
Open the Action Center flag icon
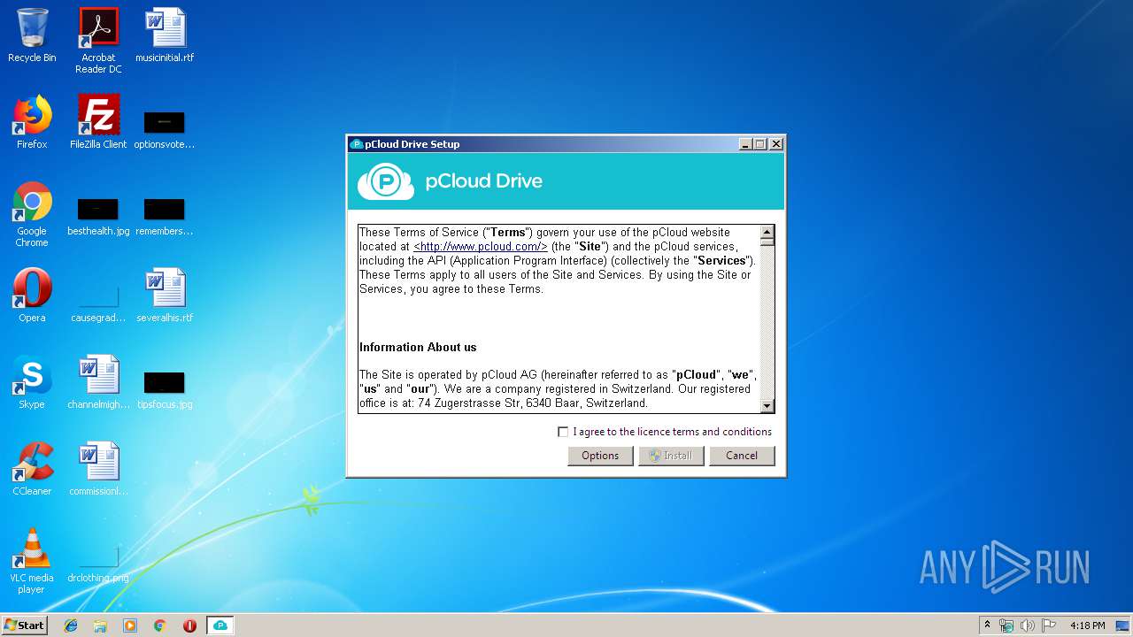[1048, 625]
